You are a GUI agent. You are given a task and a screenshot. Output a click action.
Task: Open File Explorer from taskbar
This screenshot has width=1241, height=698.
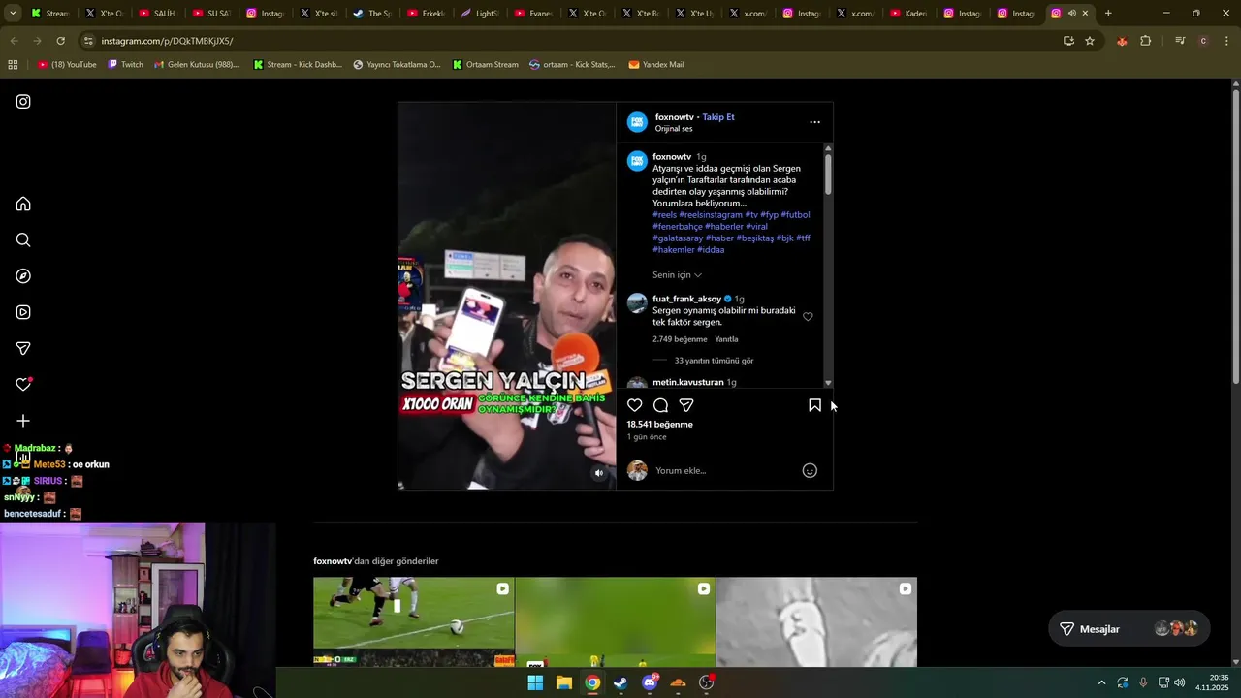coord(563,682)
